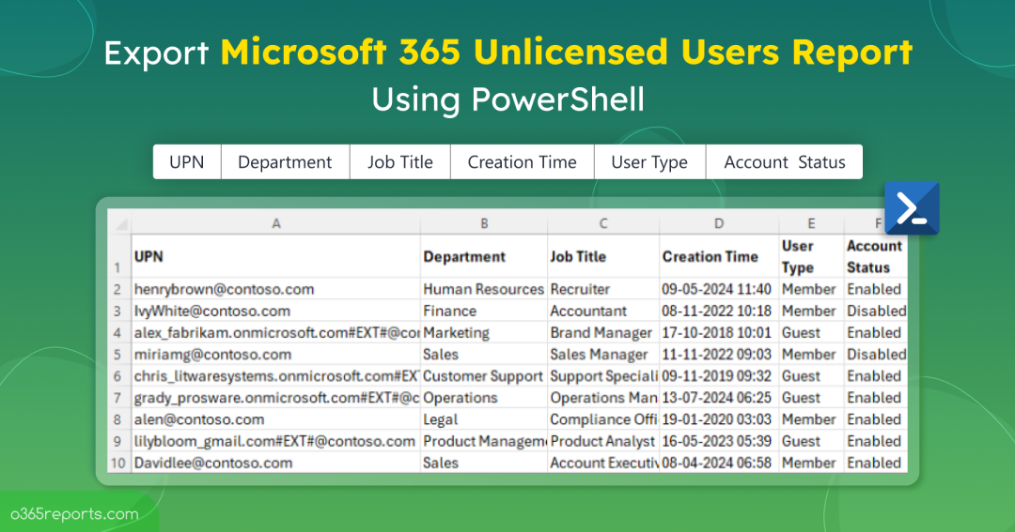Viewport: 1015px width, 532px height.
Task: Click the Product Analyst job title cell
Action: click(603, 441)
